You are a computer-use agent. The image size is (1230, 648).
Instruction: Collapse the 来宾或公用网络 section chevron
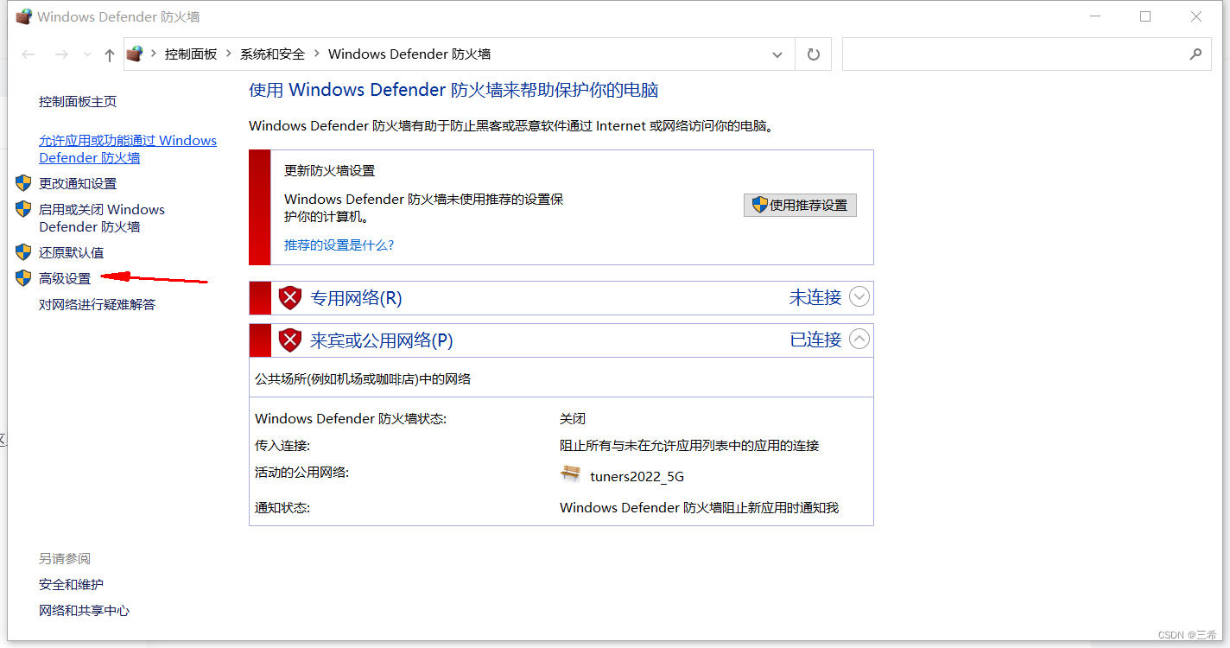pyautogui.click(x=859, y=340)
